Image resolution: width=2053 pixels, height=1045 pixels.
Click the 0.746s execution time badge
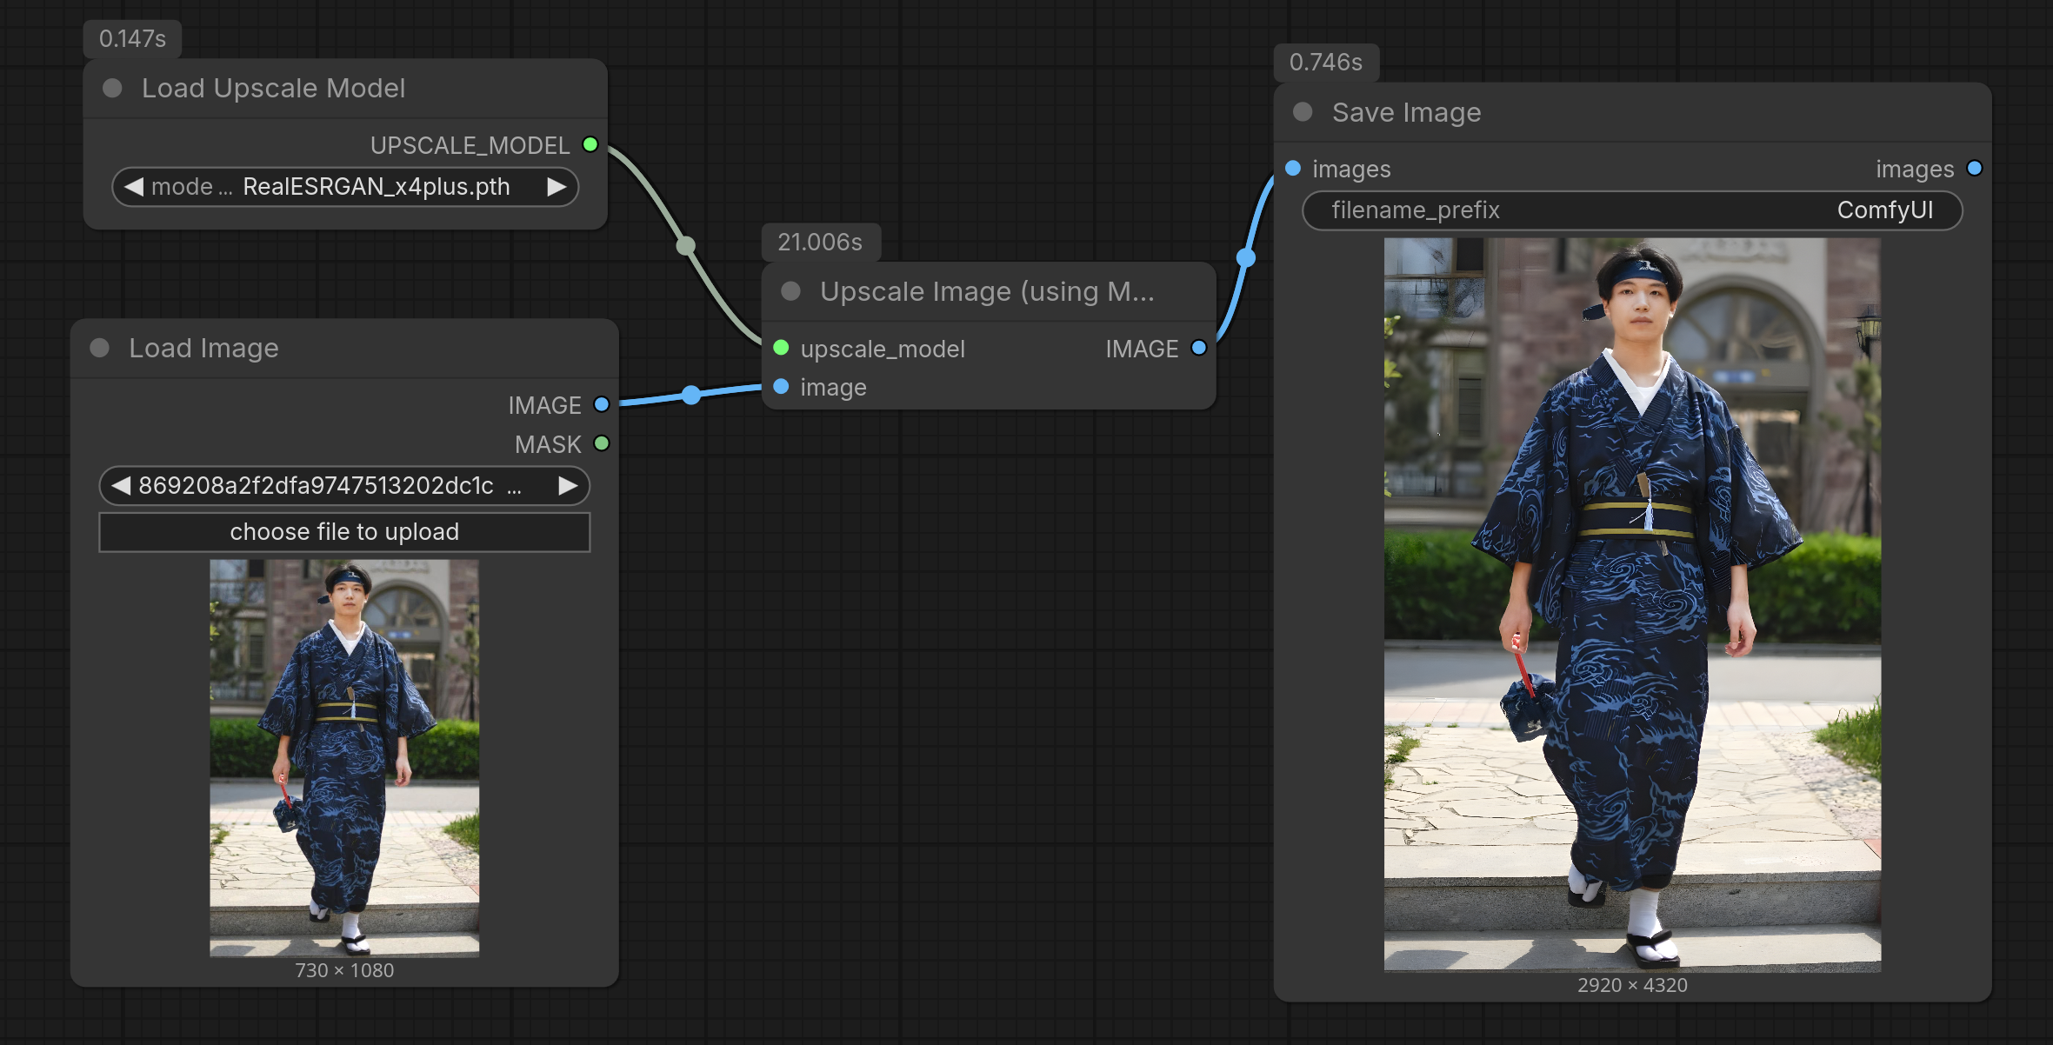1326,62
